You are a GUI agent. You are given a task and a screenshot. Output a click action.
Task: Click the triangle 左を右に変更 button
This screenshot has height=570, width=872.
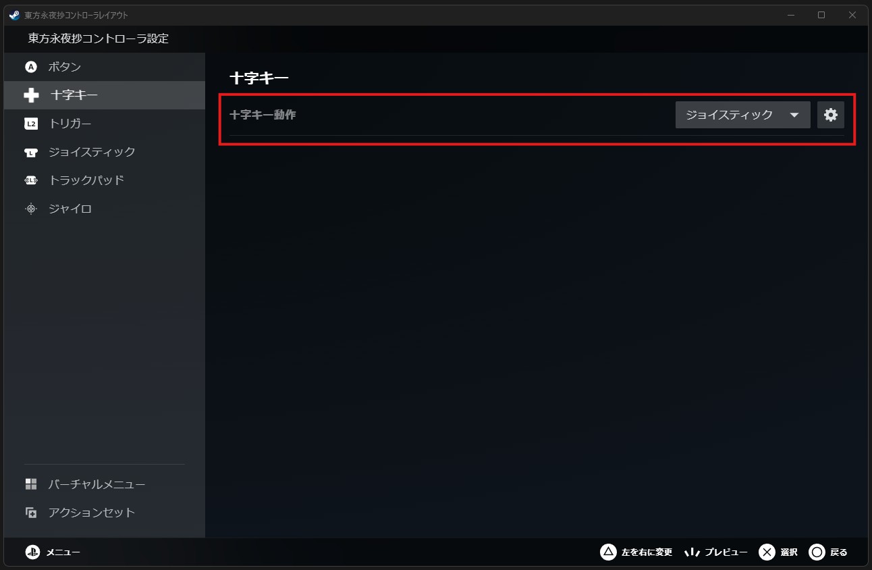click(636, 552)
